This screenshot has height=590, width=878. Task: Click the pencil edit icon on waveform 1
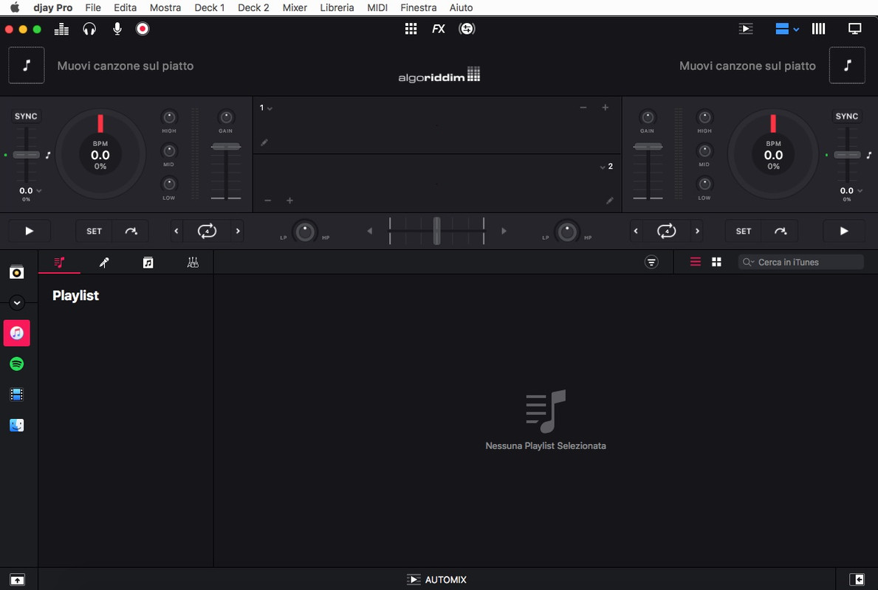[264, 142]
